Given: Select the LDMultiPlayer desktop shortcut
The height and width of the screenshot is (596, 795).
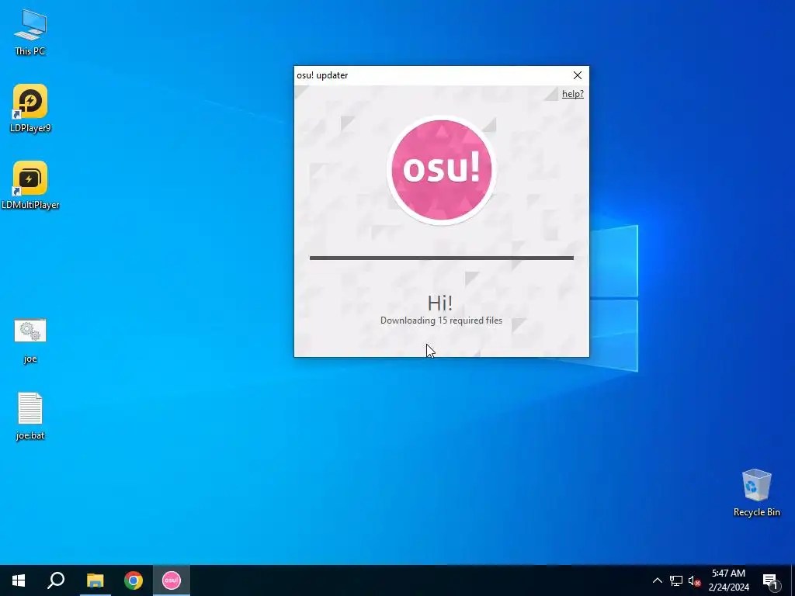Looking at the screenshot, I should point(30,185).
